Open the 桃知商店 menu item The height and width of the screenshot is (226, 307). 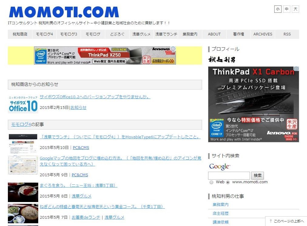point(20,34)
